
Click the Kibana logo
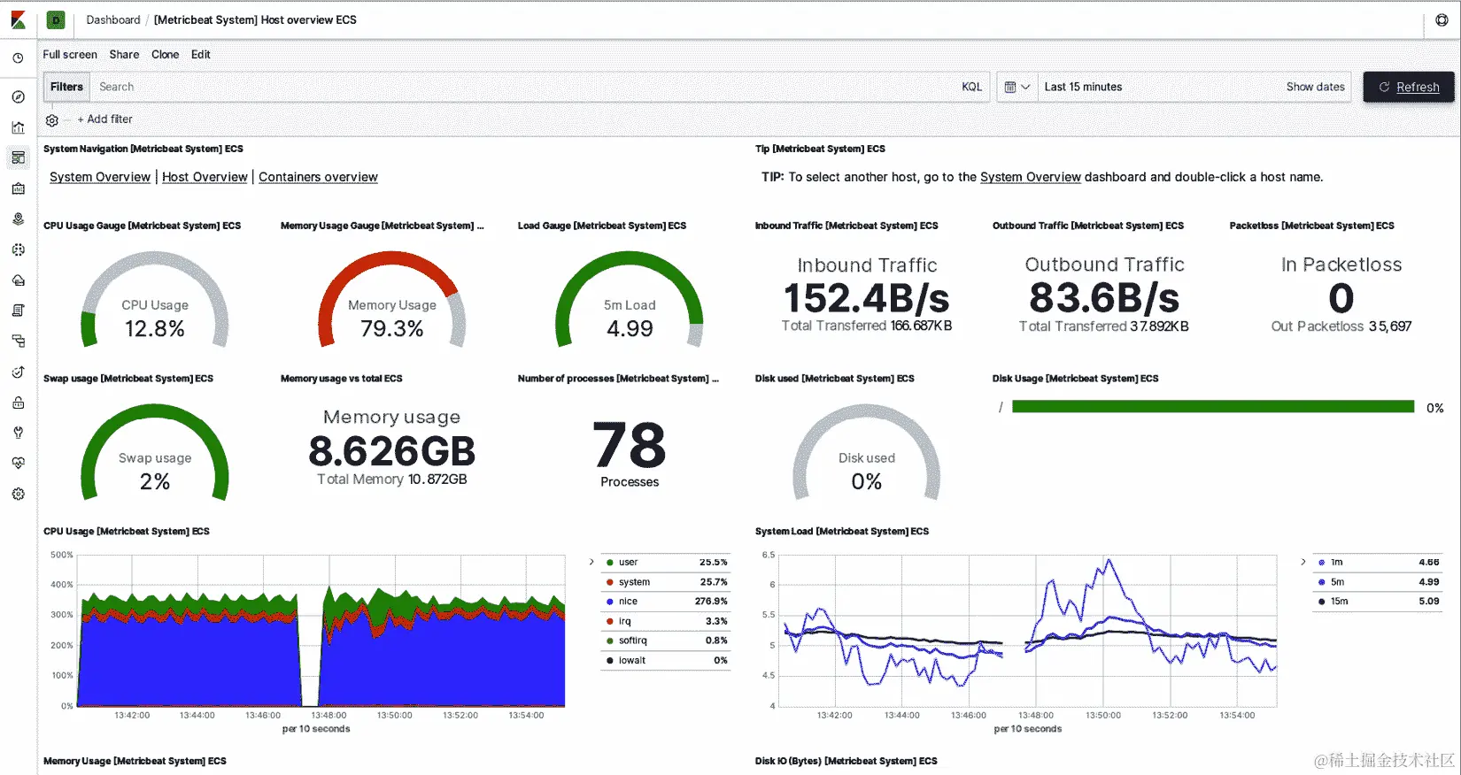click(18, 19)
